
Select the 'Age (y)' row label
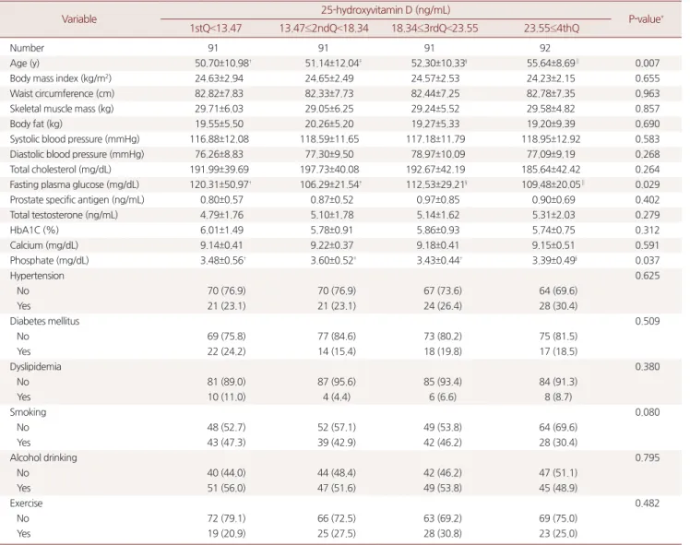tap(25, 63)
